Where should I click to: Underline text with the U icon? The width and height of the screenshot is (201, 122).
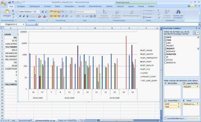pos(27,16)
